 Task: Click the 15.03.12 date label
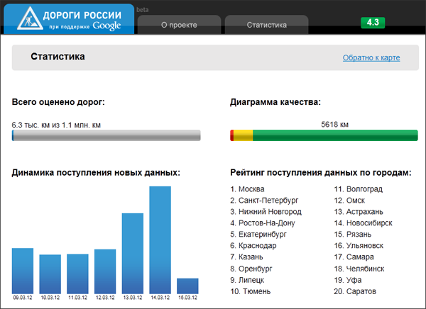point(187,298)
